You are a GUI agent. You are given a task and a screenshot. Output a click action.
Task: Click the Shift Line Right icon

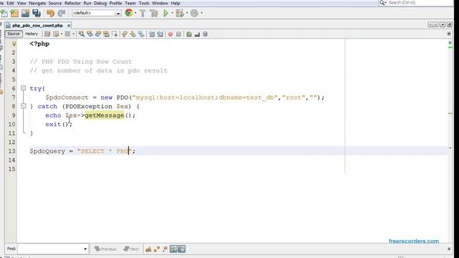(160, 34)
